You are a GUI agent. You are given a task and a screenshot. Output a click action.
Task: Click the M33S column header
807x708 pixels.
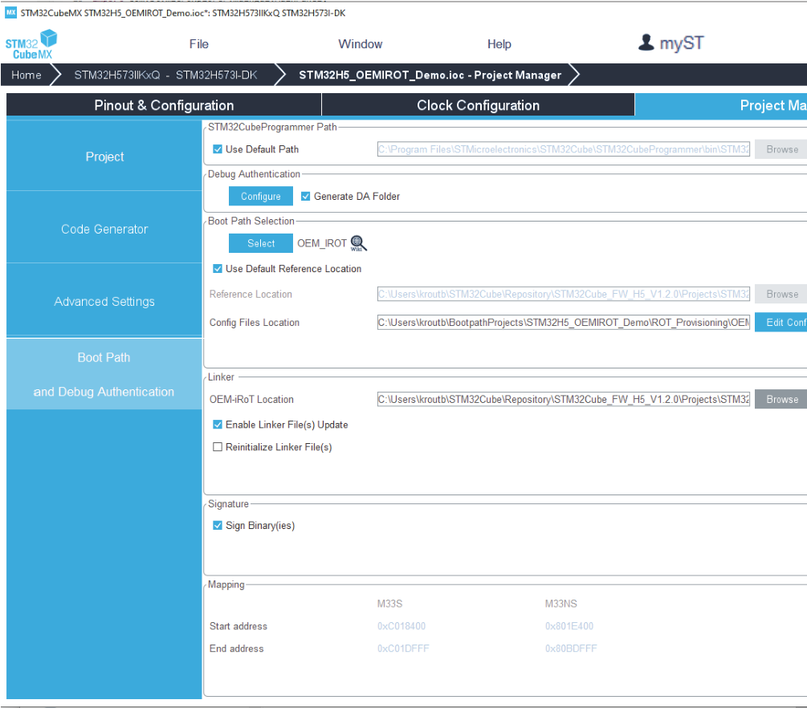[389, 604]
